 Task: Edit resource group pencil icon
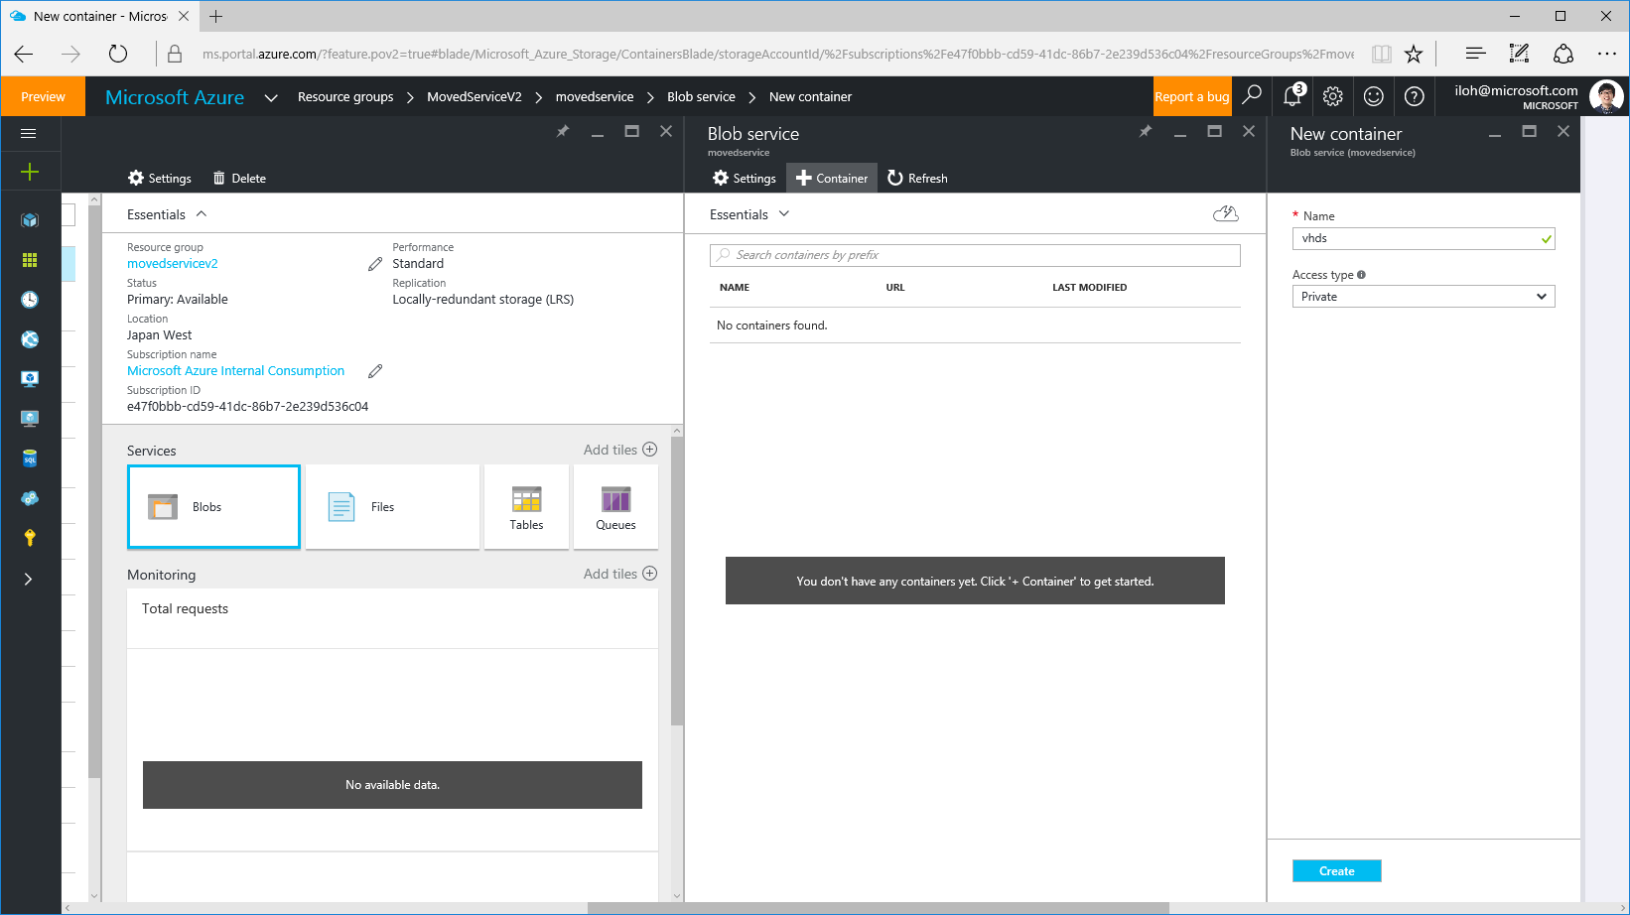pos(375,264)
